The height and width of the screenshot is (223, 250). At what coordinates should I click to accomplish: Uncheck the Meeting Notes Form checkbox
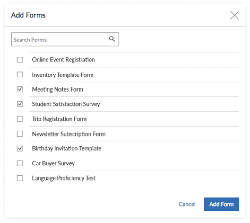(20, 90)
